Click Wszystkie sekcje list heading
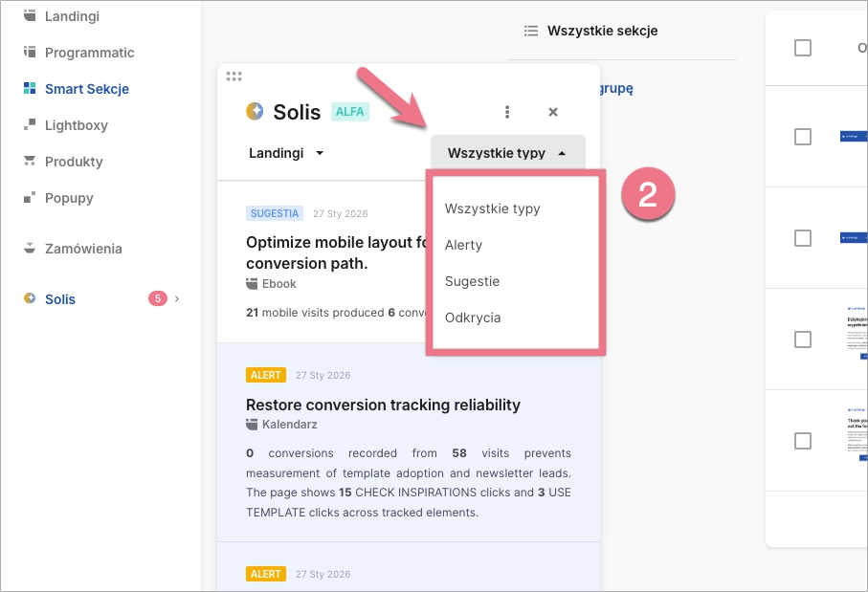The image size is (868, 592). click(602, 31)
